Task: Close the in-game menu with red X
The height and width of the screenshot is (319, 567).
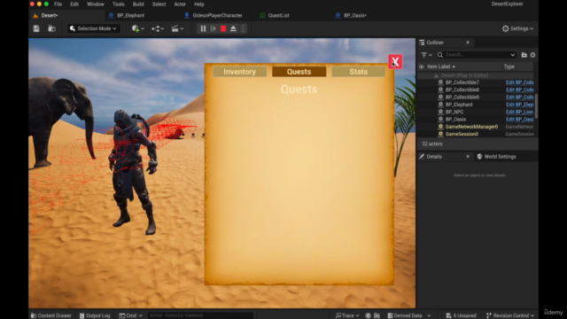Action: 395,62
